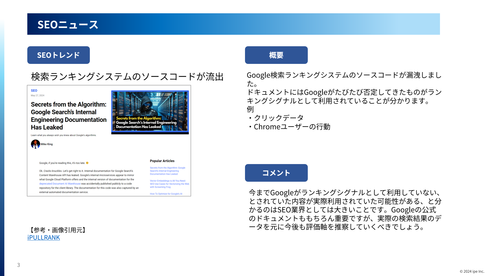Select the article date May 27, 2024
The image size is (490, 276).
pyautogui.click(x=37, y=95)
